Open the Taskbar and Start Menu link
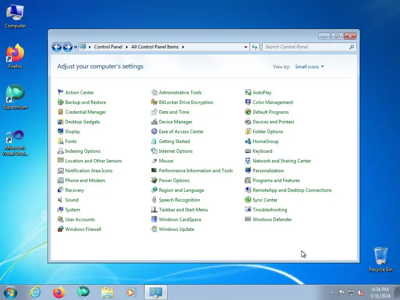Viewport: 400px width, 300px height. tap(183, 210)
